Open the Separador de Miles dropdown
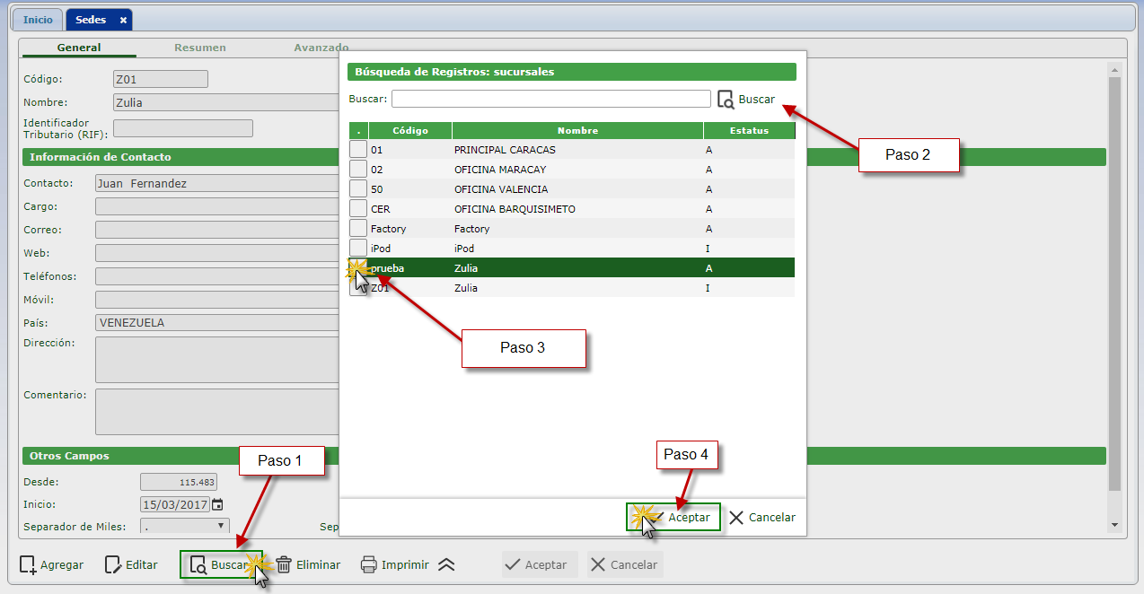Image resolution: width=1144 pixels, height=594 pixels. click(185, 526)
